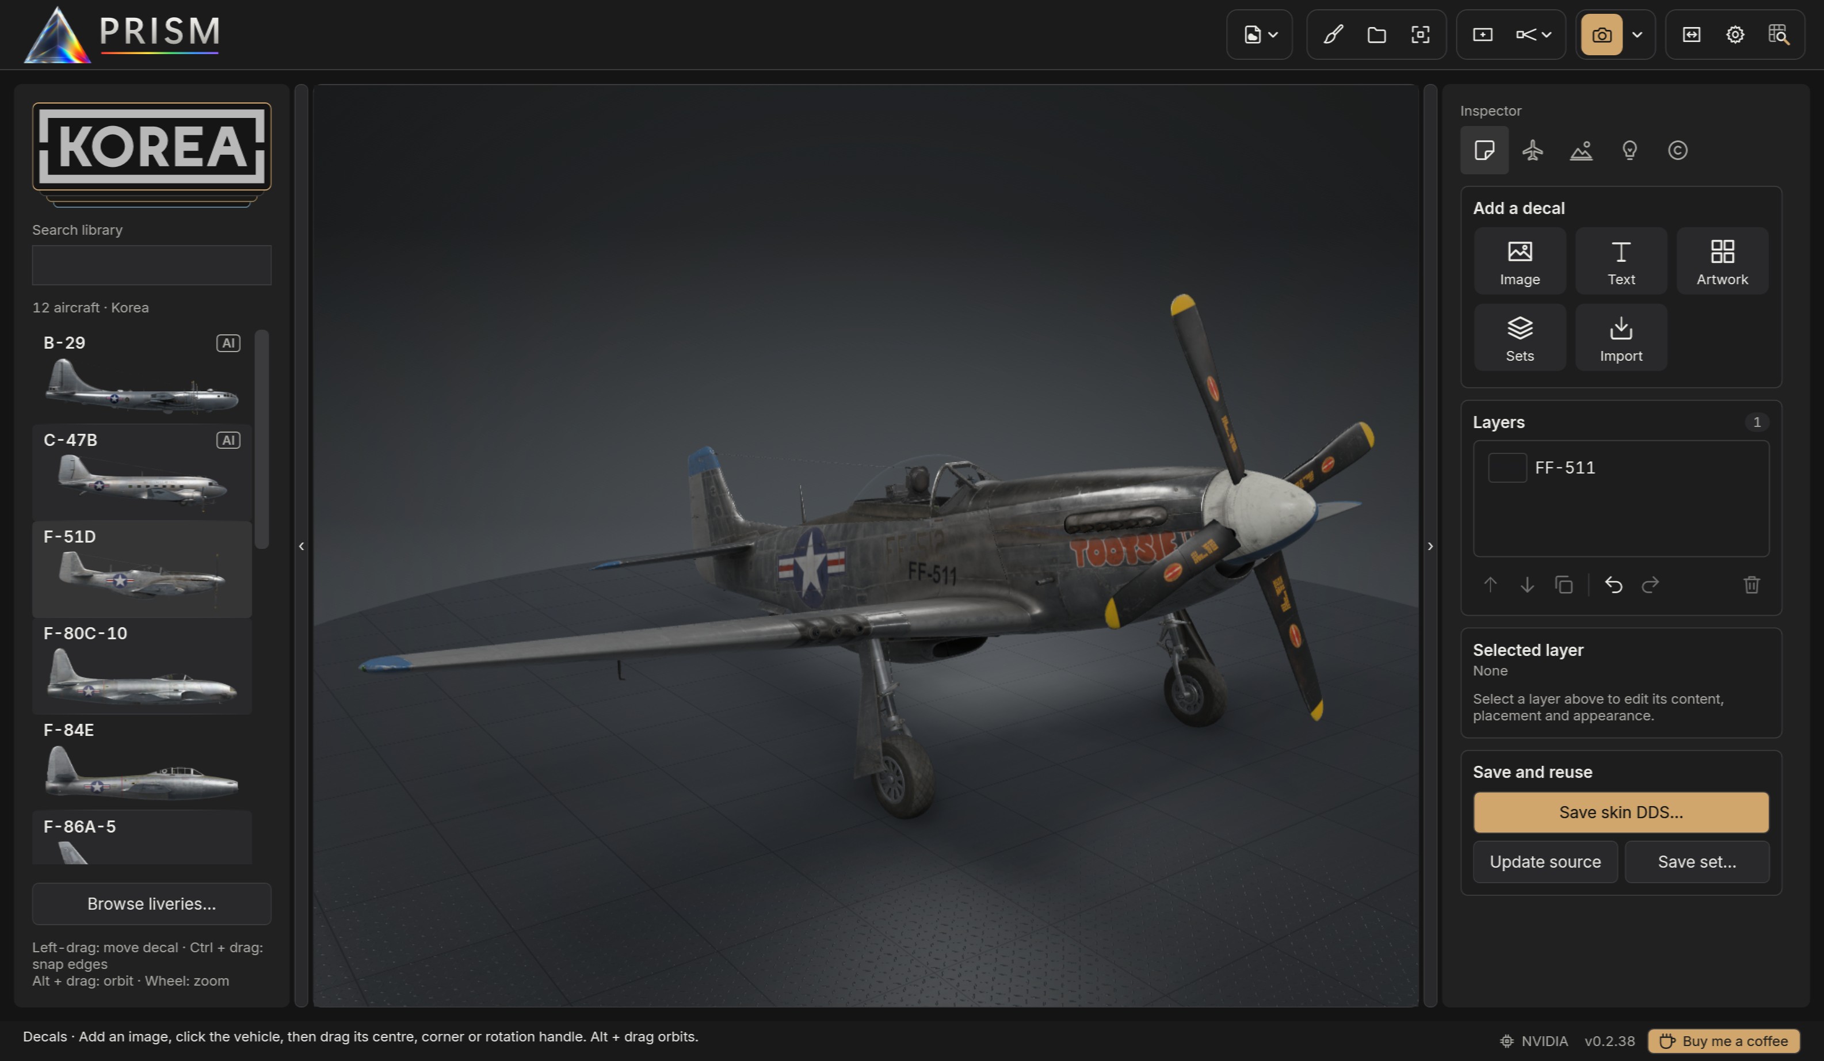1824x1061 pixels.
Task: Expand the chevron beside the camera button
Action: [1637, 34]
